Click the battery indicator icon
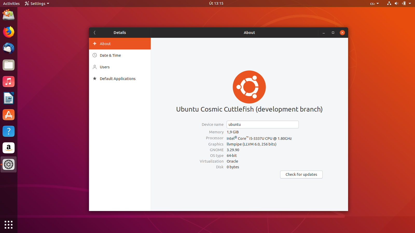Screen dimensions: 415x233 click(404, 3)
